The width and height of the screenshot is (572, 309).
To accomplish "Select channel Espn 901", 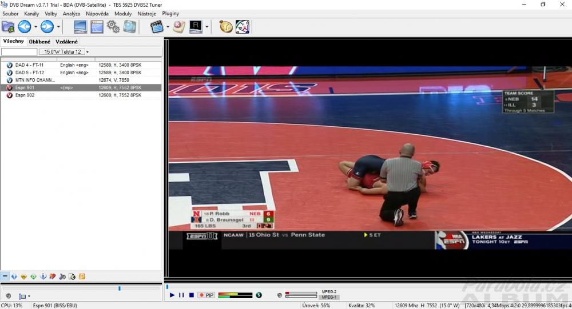I will [x=81, y=87].
